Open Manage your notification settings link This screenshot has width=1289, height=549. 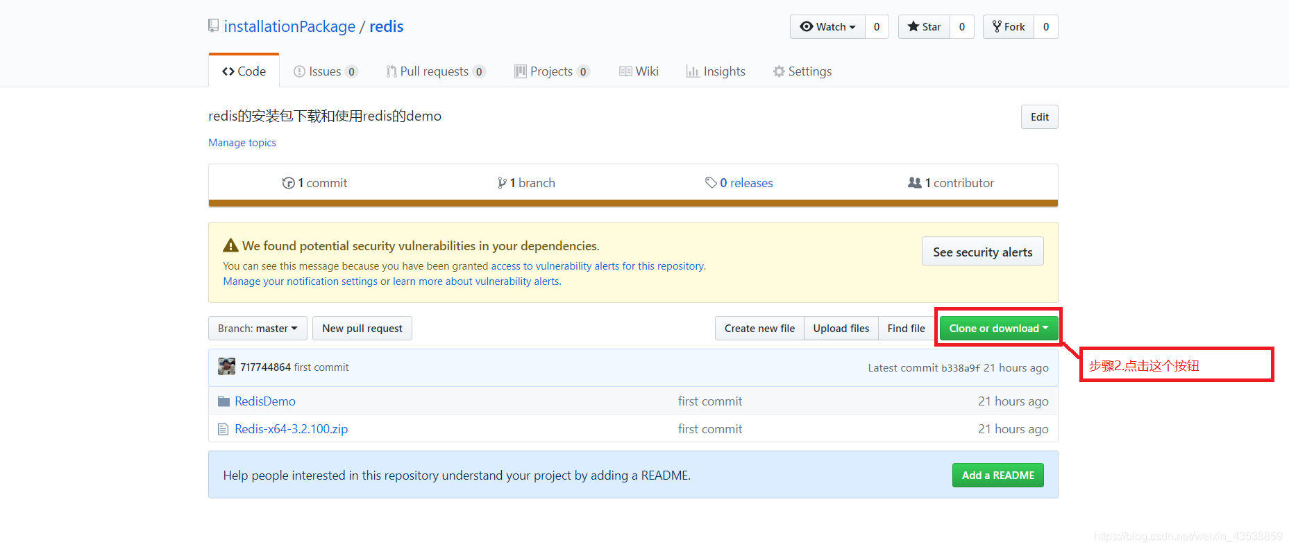click(300, 281)
